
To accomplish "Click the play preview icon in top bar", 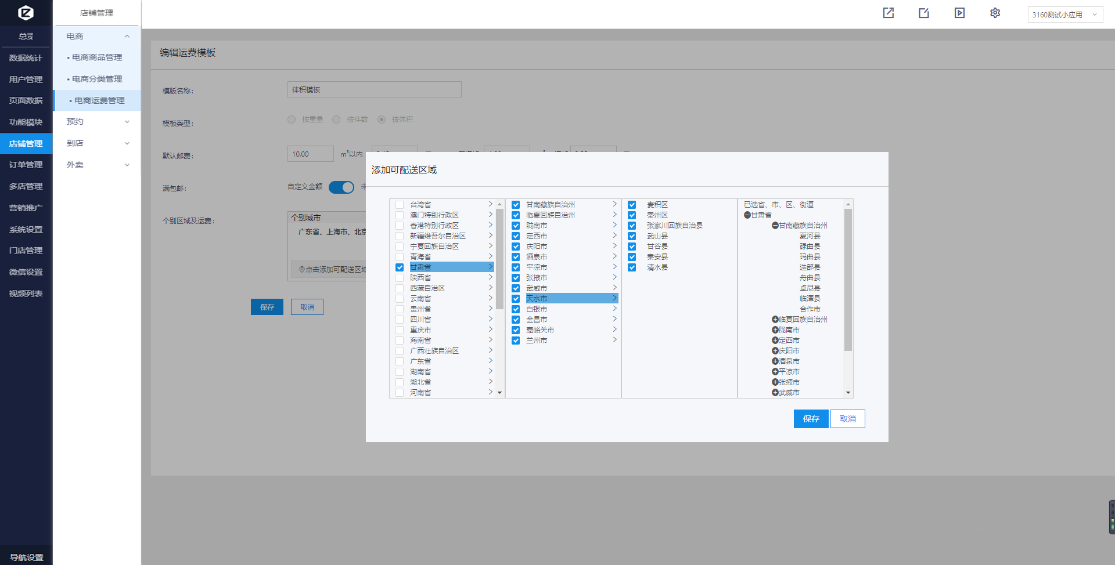I will point(959,13).
